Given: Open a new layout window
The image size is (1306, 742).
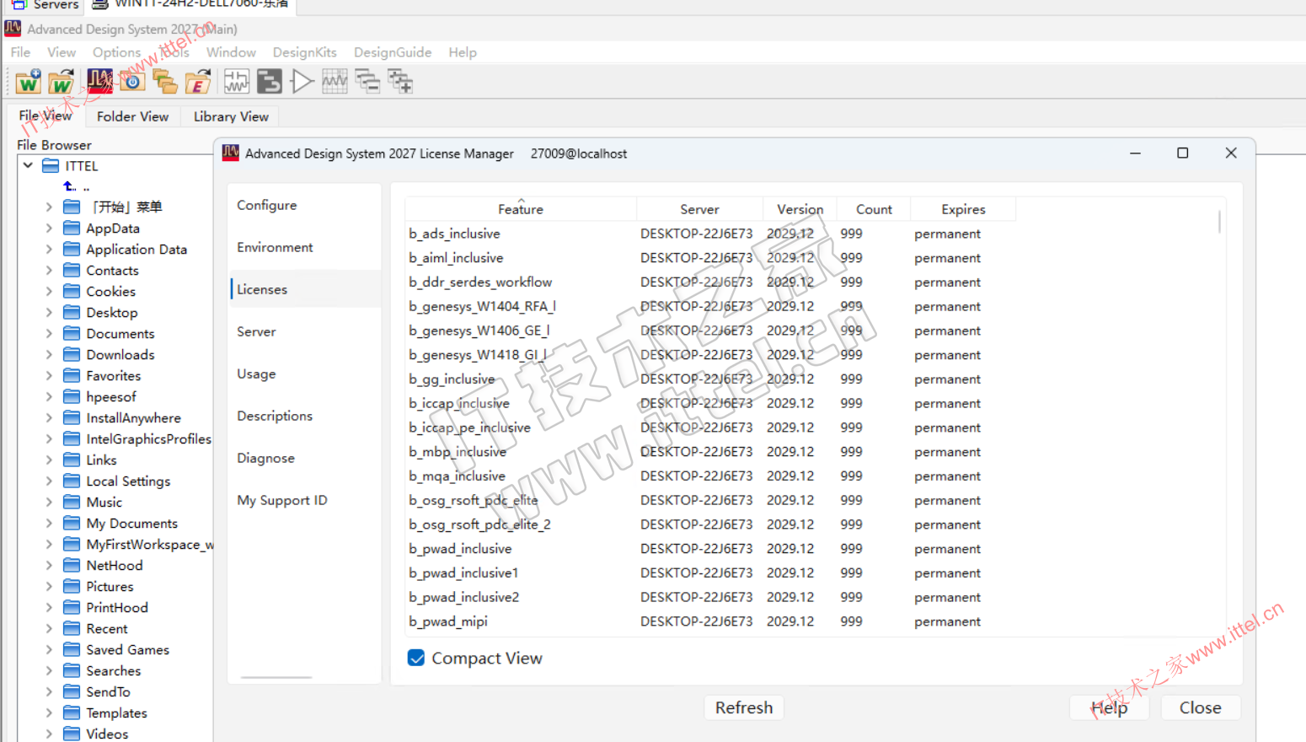Looking at the screenshot, I should tap(270, 82).
